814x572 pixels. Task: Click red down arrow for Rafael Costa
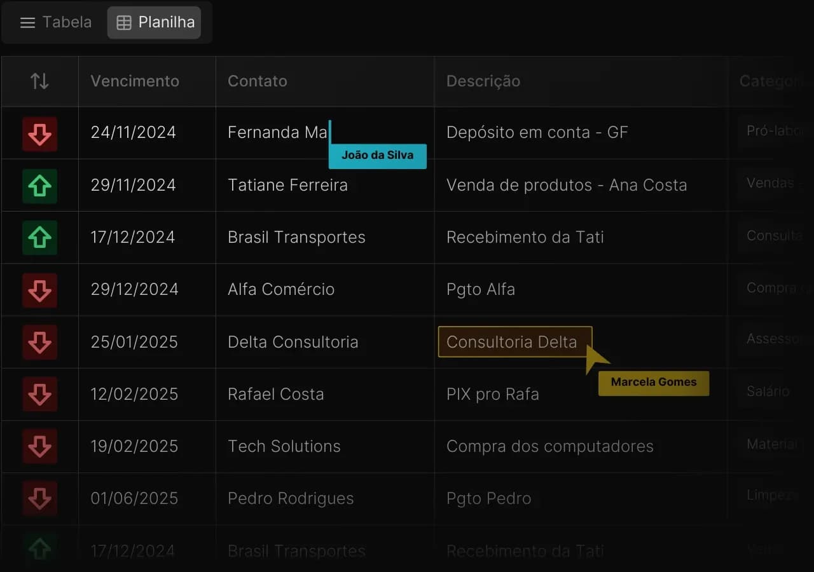(39, 394)
